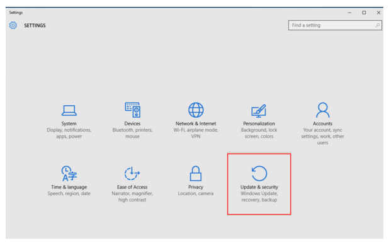Viewport: 389px width, 245px height.
Task: Click the System label
Action: tap(69, 123)
